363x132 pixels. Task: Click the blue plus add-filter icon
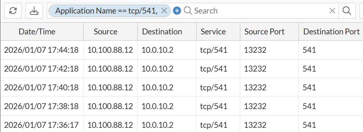pos(177,11)
